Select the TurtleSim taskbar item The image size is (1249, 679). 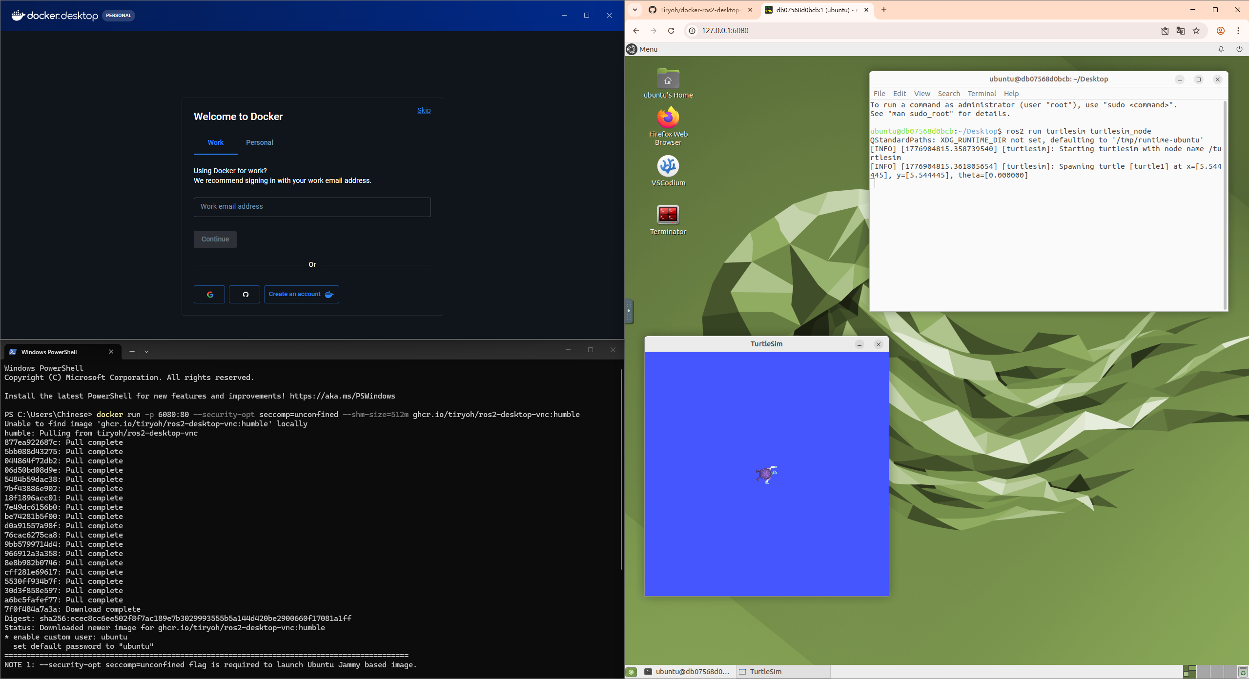(782, 672)
